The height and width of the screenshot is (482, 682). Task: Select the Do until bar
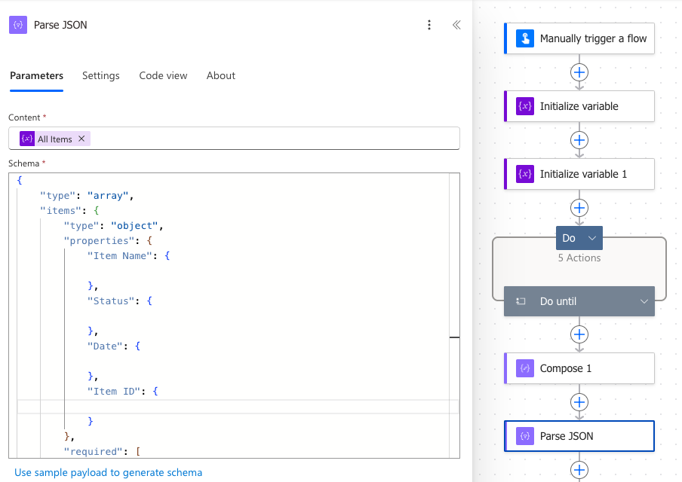pos(579,301)
